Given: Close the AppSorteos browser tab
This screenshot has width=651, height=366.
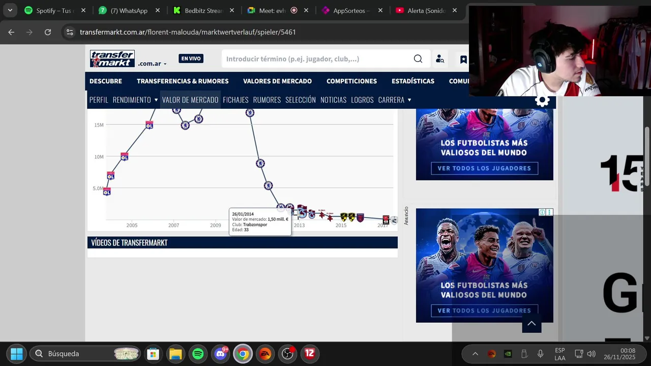Looking at the screenshot, I should point(380,10).
